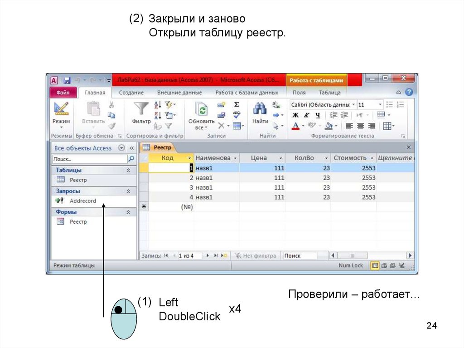Open the Код column header dropdown arrow

point(189,158)
